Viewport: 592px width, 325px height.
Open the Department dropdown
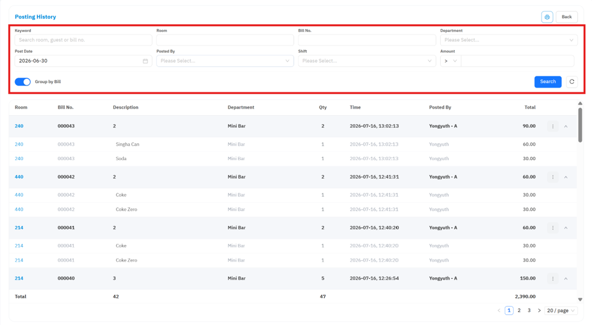pyautogui.click(x=509, y=40)
